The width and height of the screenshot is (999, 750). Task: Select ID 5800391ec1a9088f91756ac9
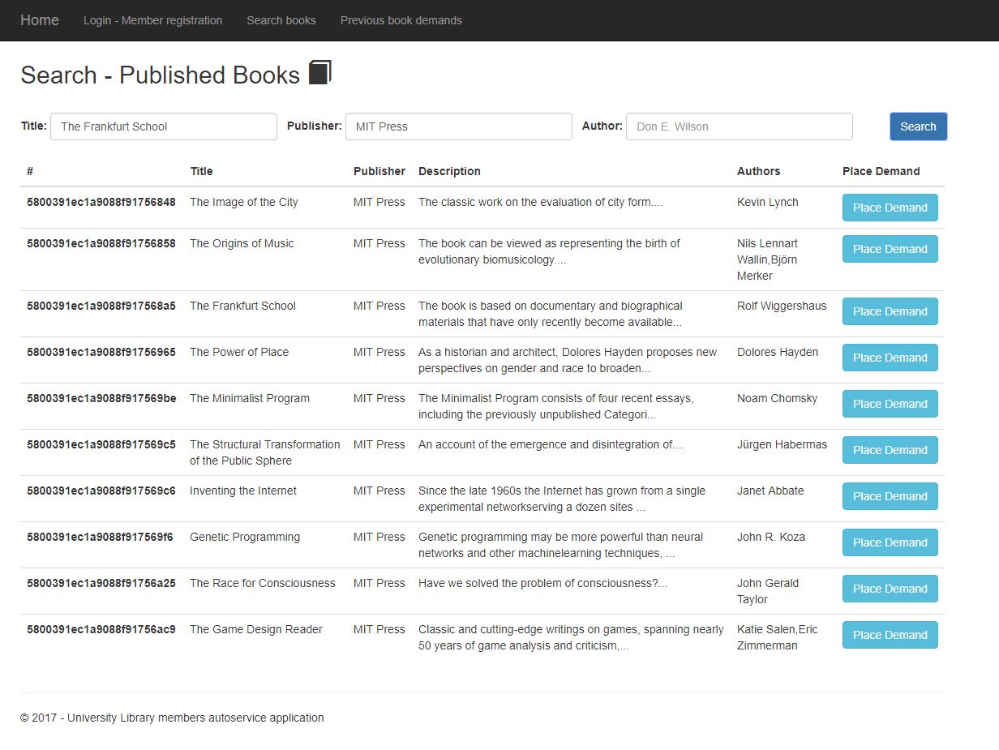click(101, 629)
